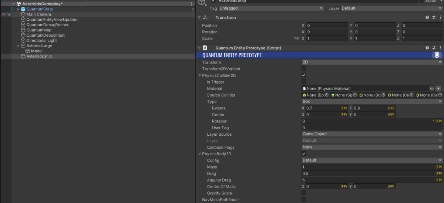444x203 pixels.
Task: Click the plus button beside Physics Material
Action: click(438, 88)
